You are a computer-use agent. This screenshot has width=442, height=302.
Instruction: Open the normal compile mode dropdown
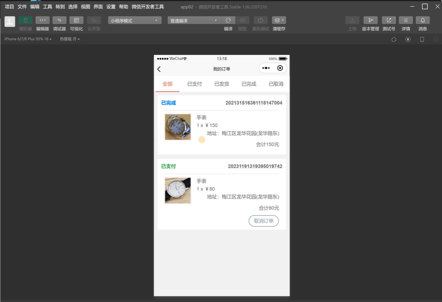(194, 20)
